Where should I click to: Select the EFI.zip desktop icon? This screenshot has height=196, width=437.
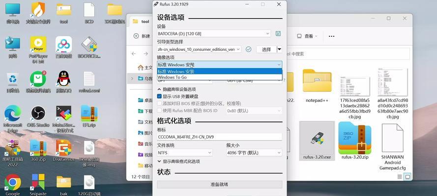tap(89, 116)
